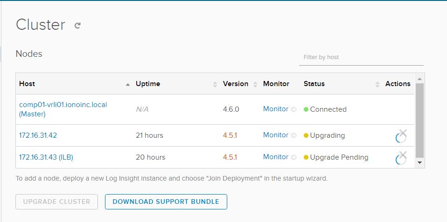Sort nodes by Status column

click(x=377, y=84)
